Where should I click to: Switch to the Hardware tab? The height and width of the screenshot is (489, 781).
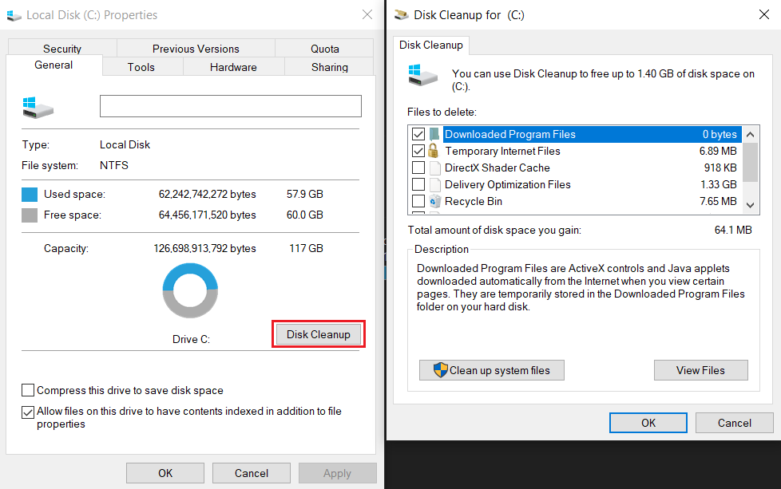pos(233,67)
